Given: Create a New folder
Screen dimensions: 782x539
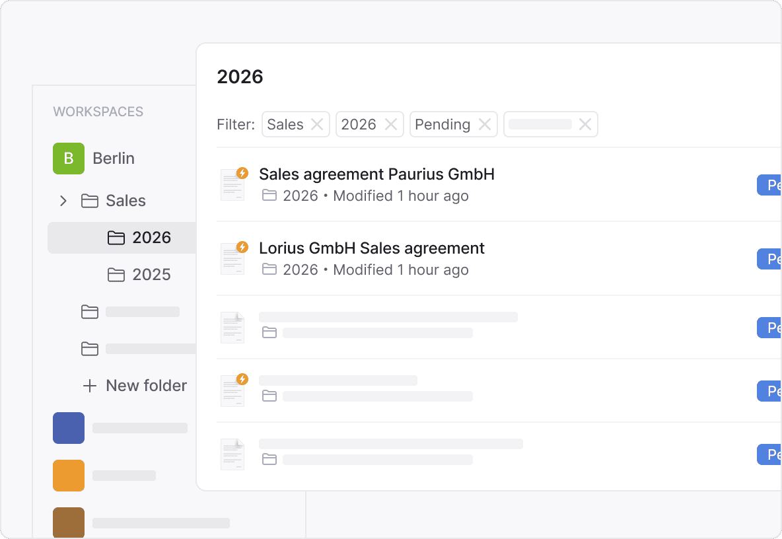Looking at the screenshot, I should coord(146,386).
